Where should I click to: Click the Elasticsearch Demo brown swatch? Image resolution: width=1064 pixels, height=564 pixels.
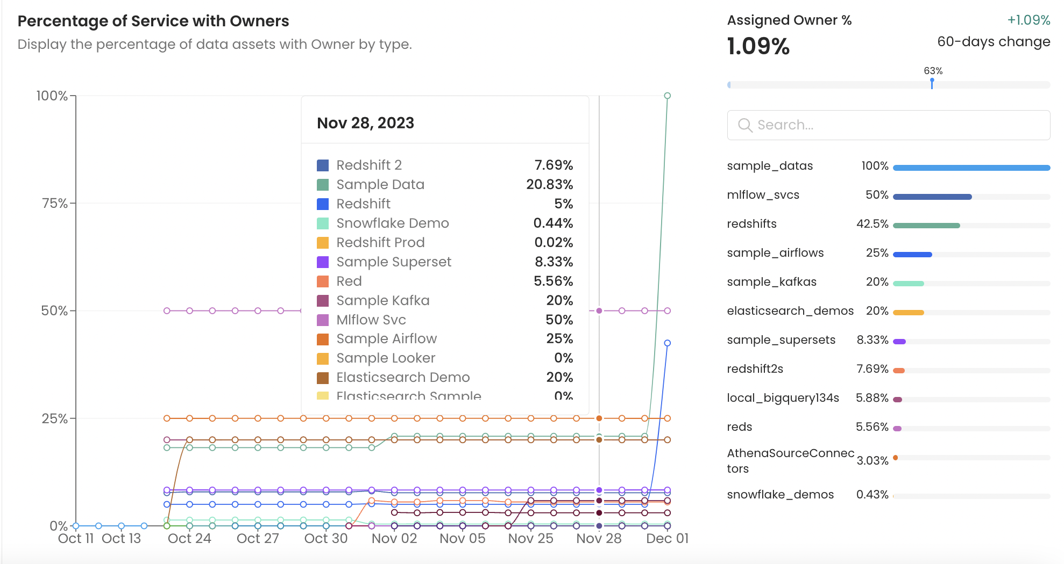point(323,378)
